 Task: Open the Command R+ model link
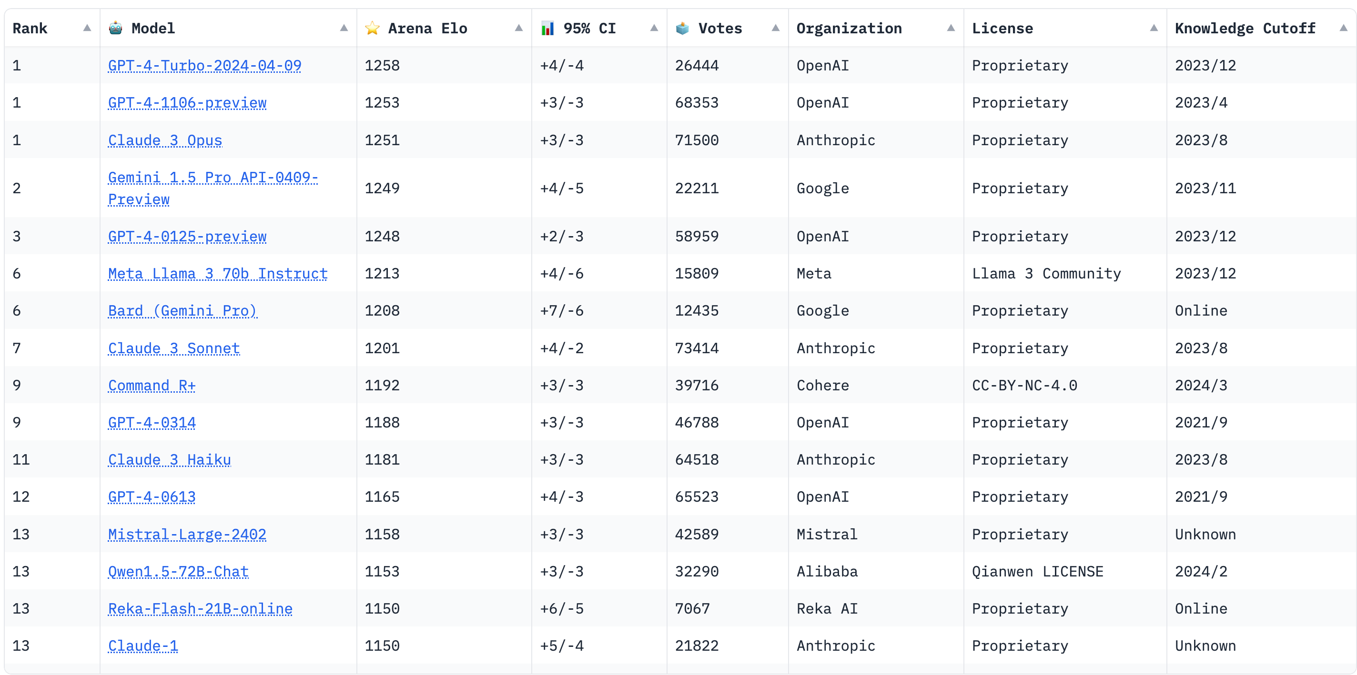point(152,385)
